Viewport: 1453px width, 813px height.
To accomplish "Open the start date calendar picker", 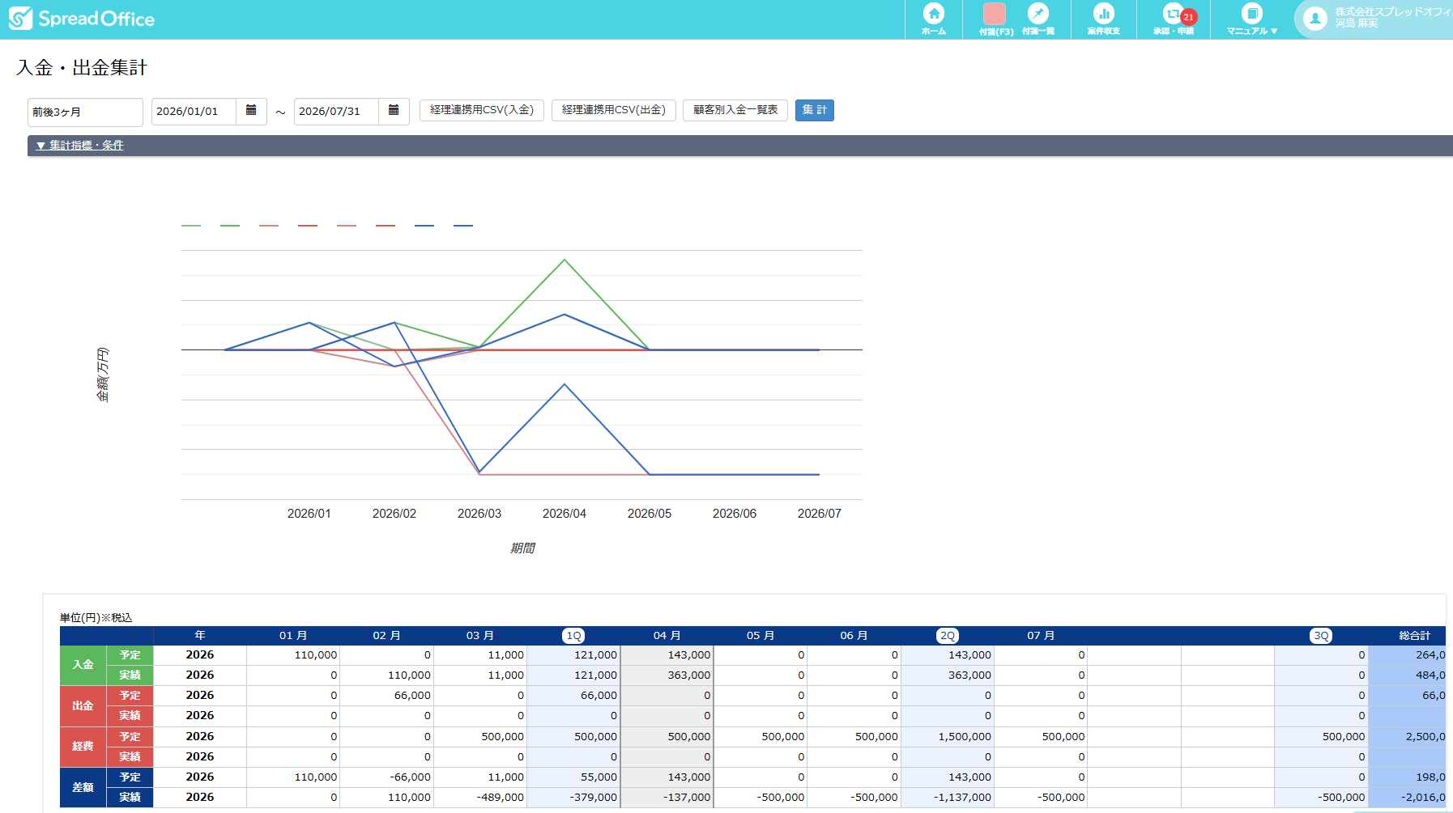I will coord(251,111).
